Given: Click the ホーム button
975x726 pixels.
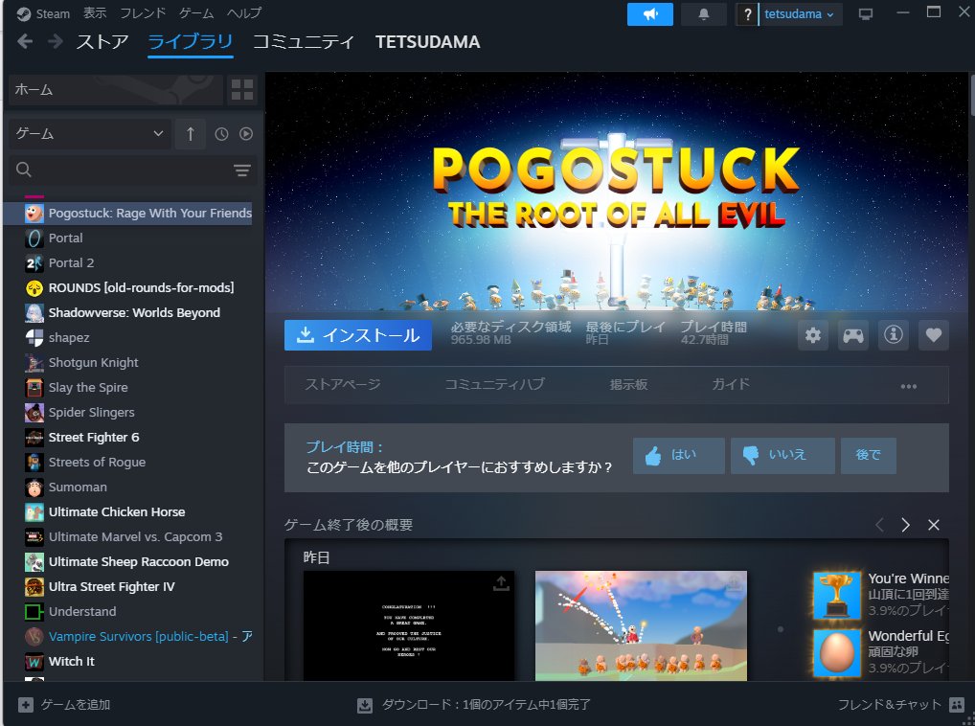Looking at the screenshot, I should tap(116, 89).
